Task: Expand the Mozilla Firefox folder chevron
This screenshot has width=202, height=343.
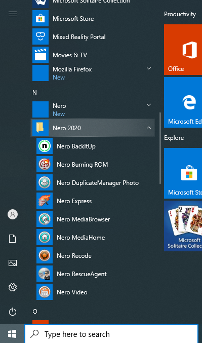Action: click(149, 68)
